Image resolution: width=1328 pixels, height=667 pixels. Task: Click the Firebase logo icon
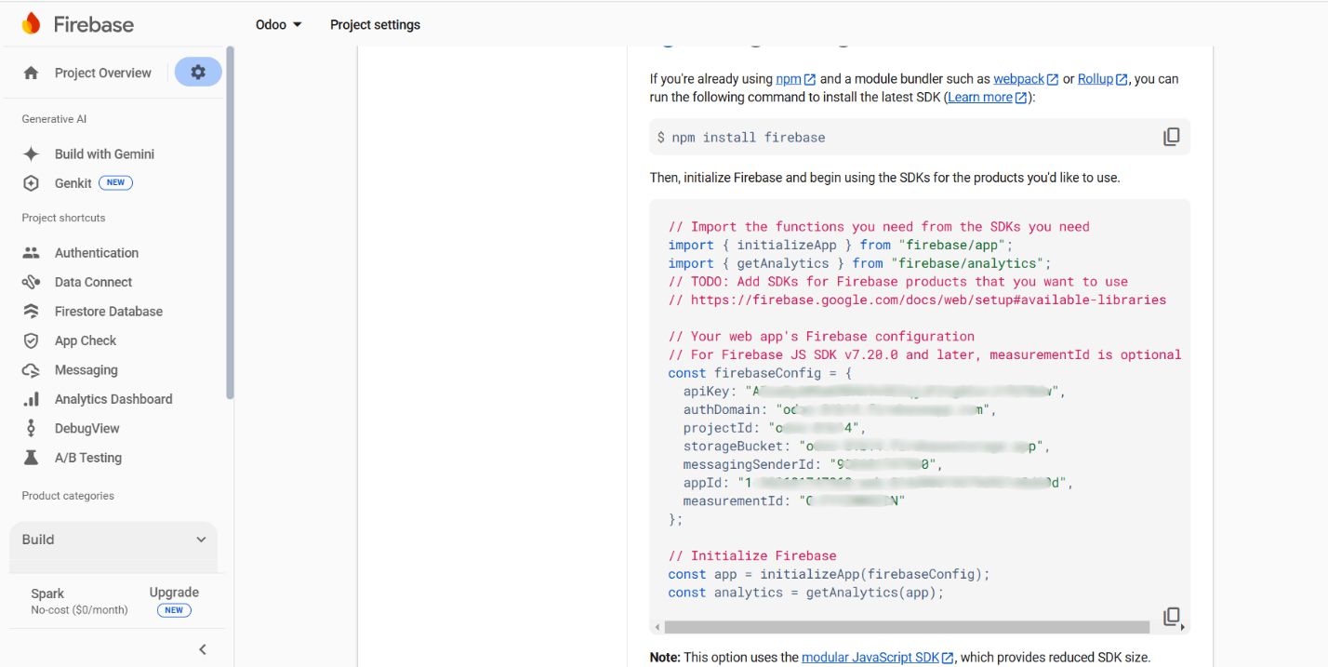point(31,24)
